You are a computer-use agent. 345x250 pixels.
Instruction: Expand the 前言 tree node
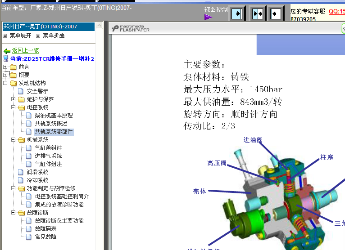click(5, 67)
